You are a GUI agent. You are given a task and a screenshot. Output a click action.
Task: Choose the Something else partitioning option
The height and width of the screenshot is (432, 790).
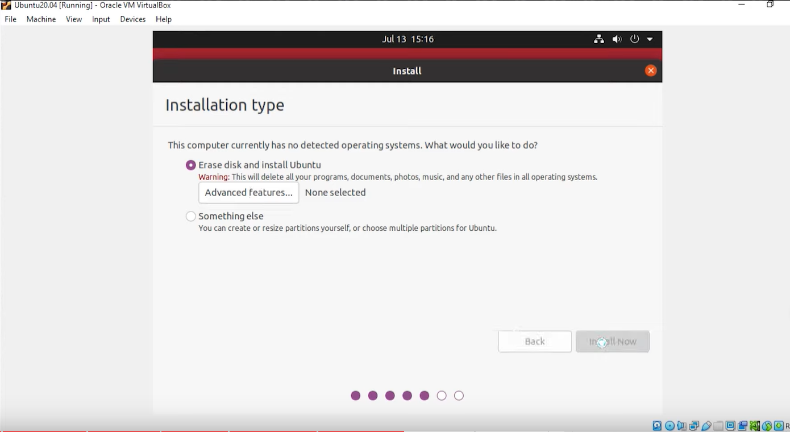point(190,216)
